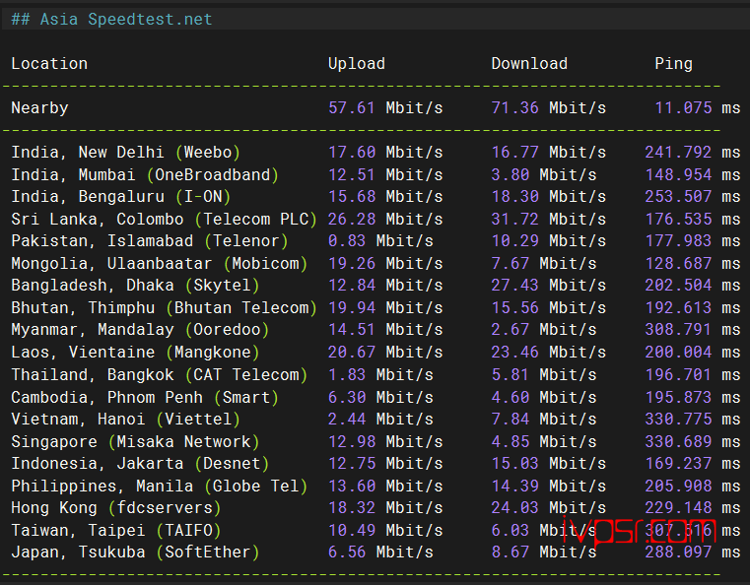
Task: Click Colombo download value 31.72
Action: [514, 220]
